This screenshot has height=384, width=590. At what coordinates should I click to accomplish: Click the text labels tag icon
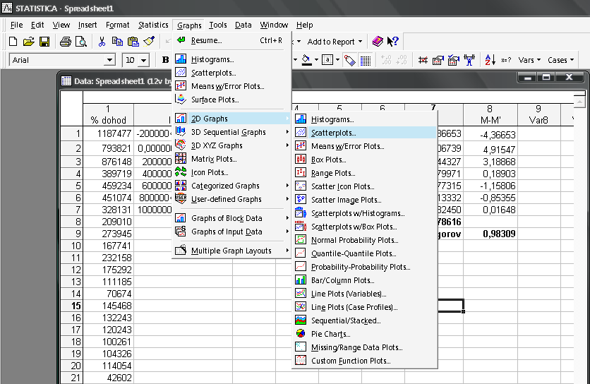pyautogui.click(x=349, y=60)
